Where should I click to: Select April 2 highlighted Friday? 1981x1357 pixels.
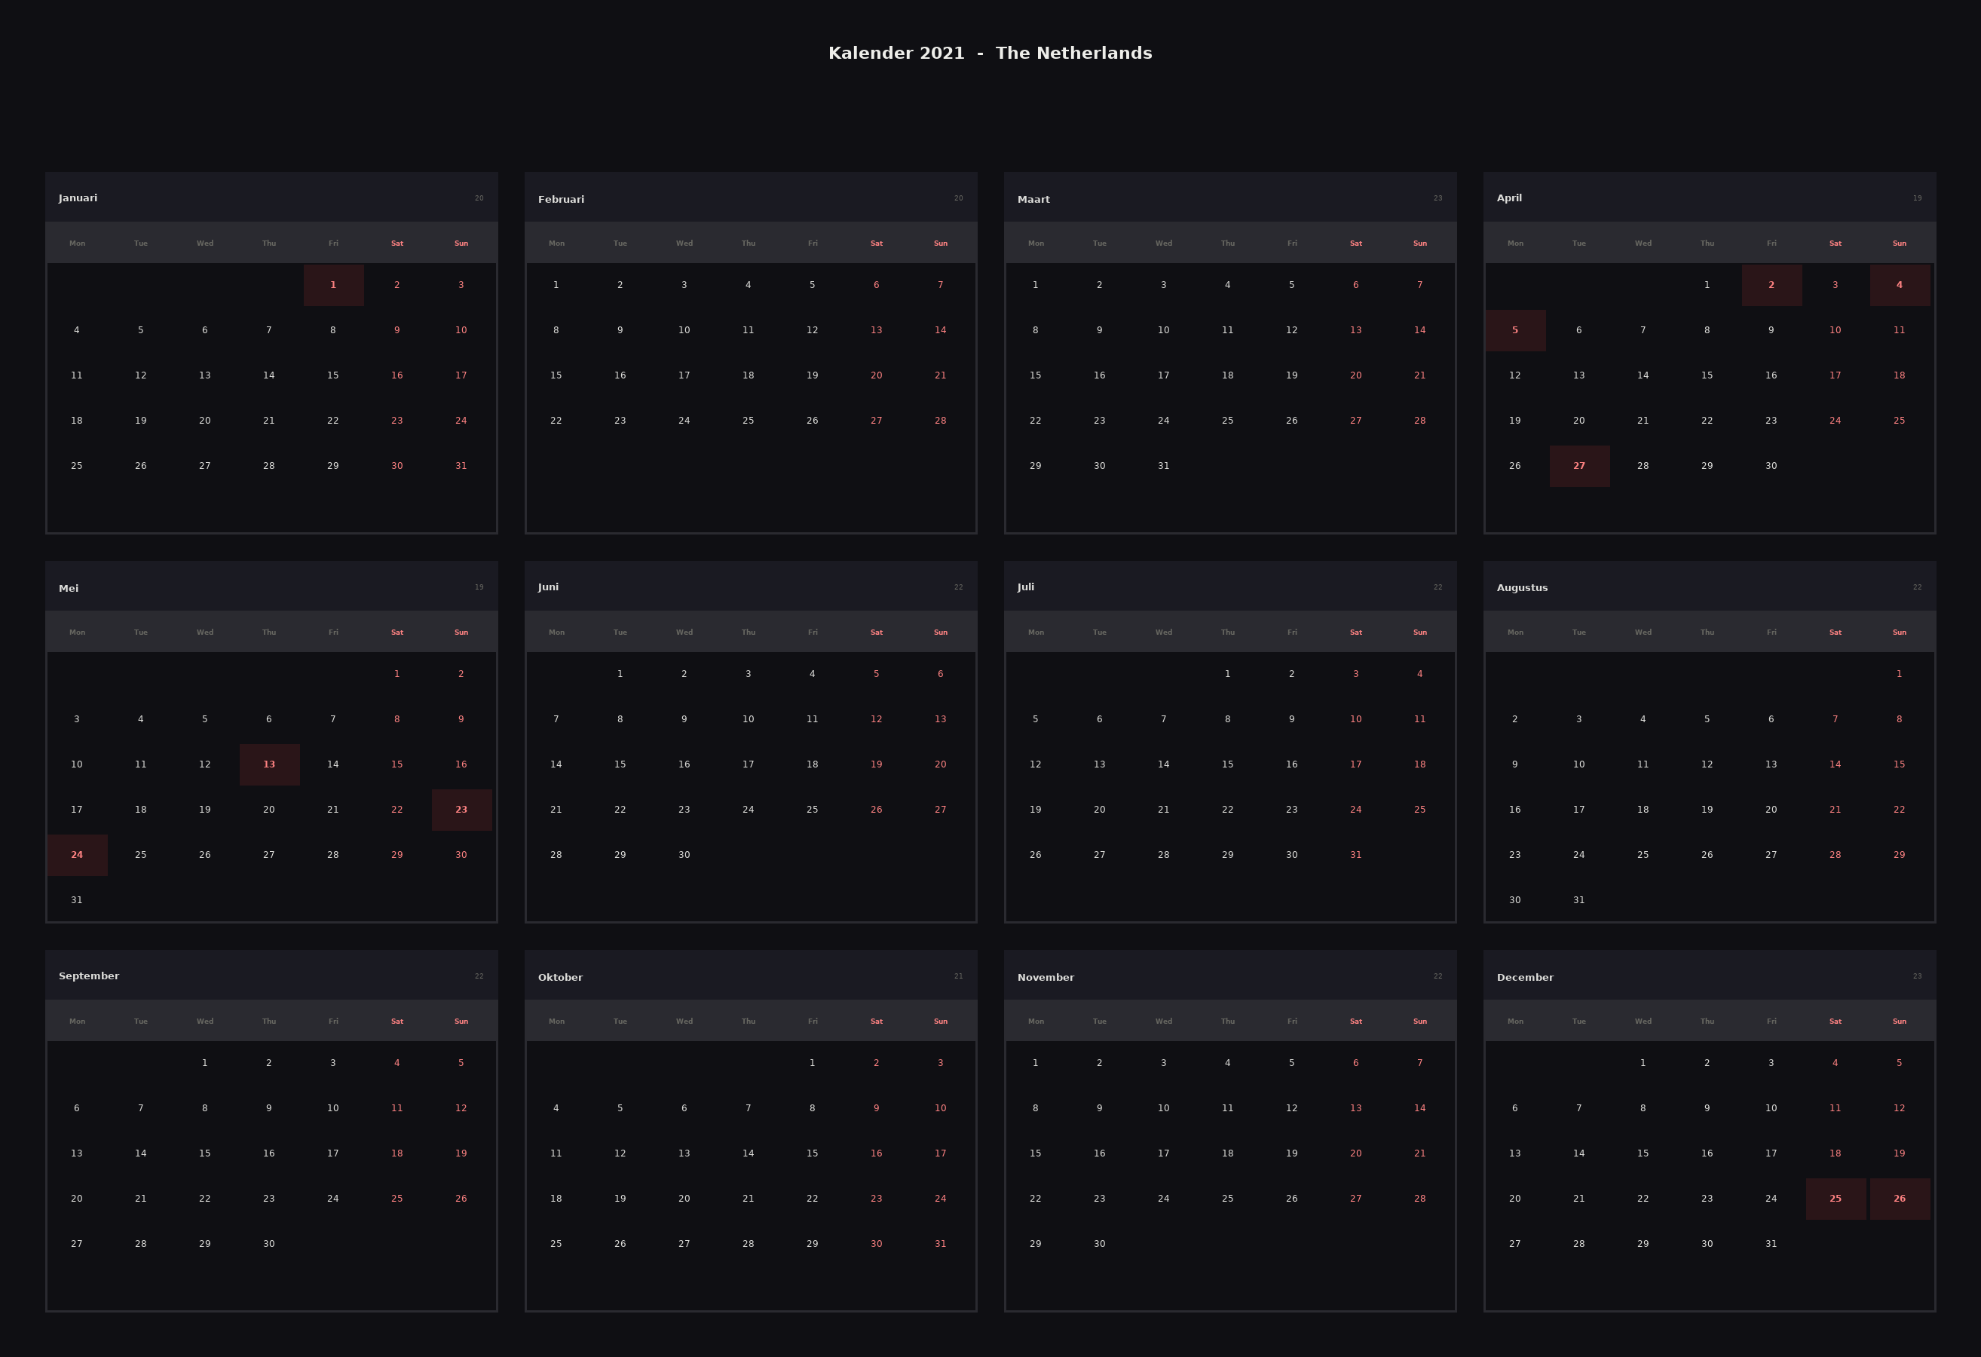click(x=1771, y=285)
